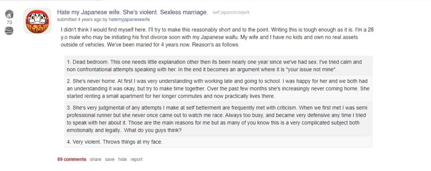Report this post
Image resolution: width=431 pixels, height=171 pixels.
click(x=136, y=159)
